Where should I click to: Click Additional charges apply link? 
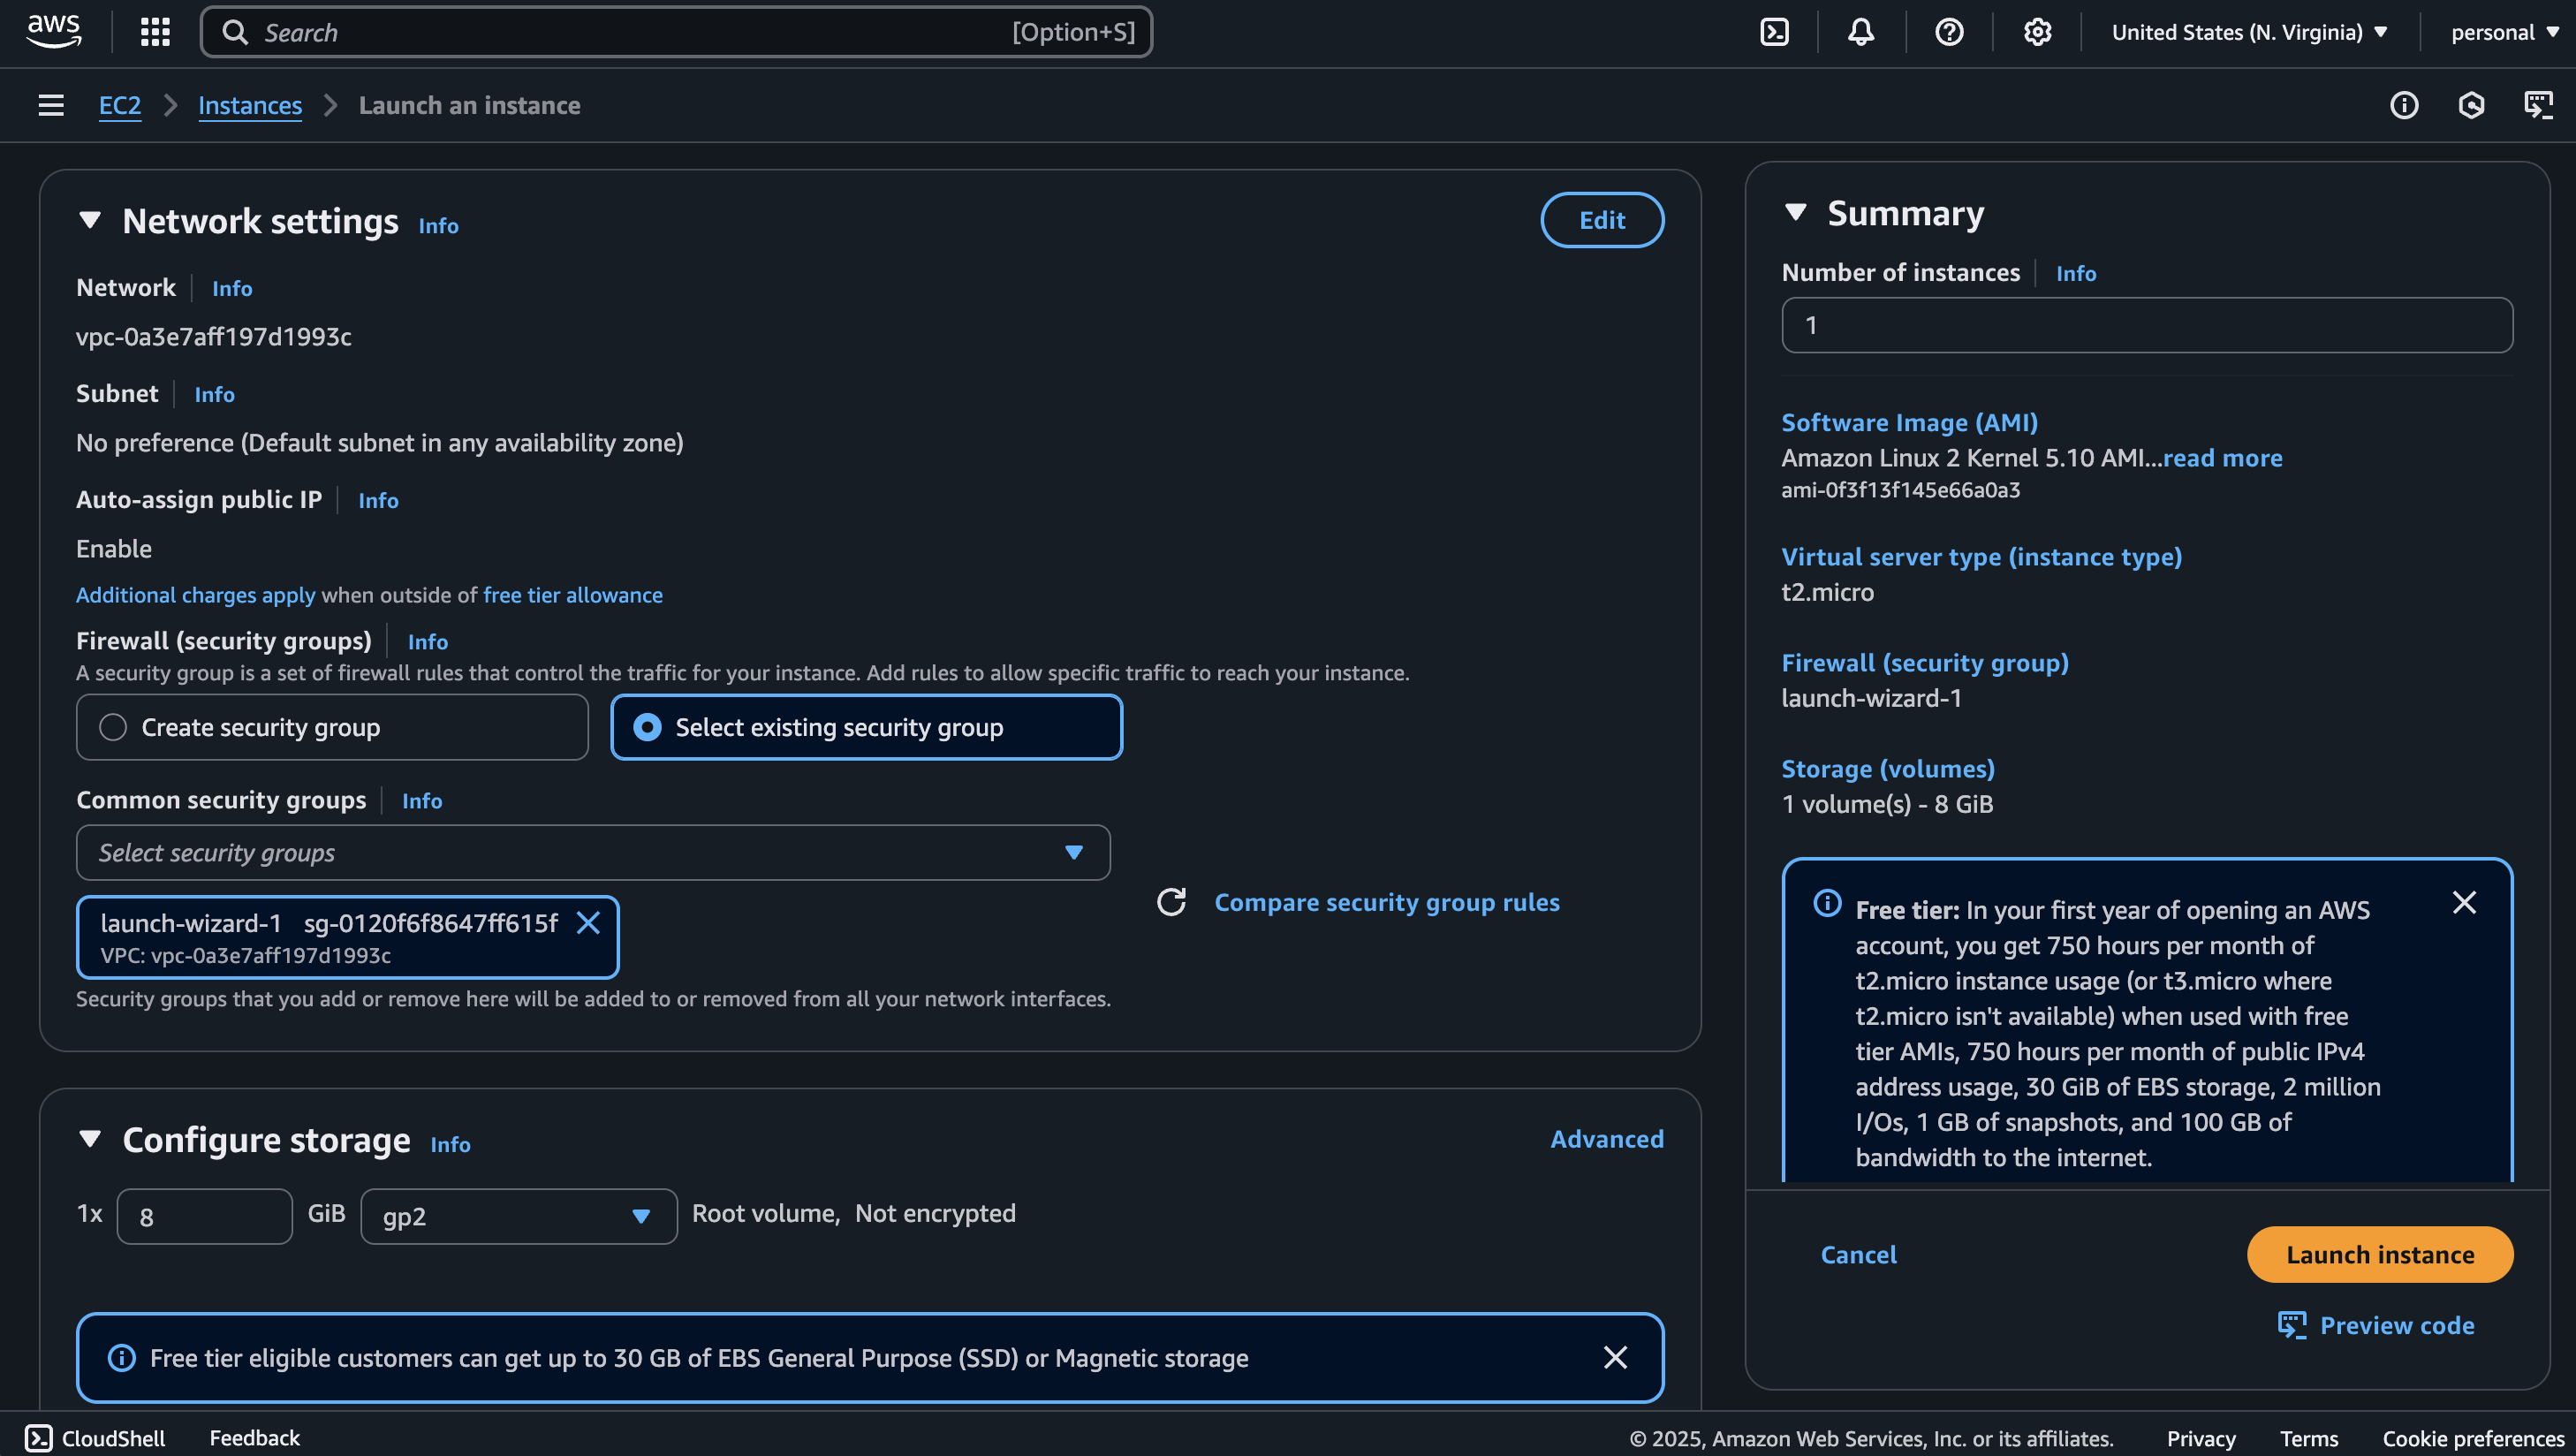195,595
